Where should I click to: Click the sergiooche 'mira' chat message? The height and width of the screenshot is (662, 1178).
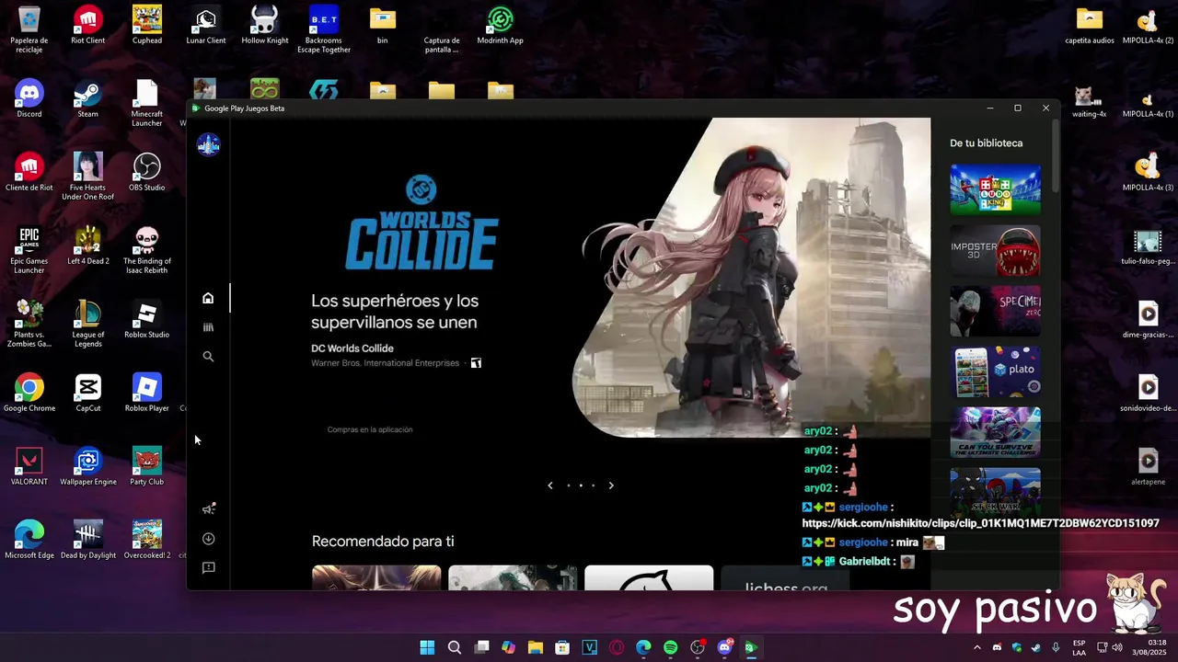[x=873, y=542]
